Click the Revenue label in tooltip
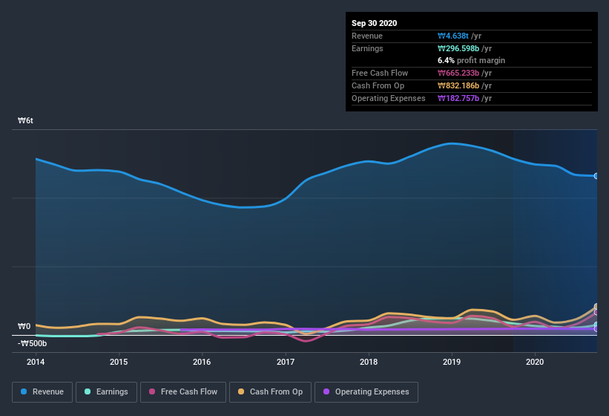 click(x=367, y=36)
